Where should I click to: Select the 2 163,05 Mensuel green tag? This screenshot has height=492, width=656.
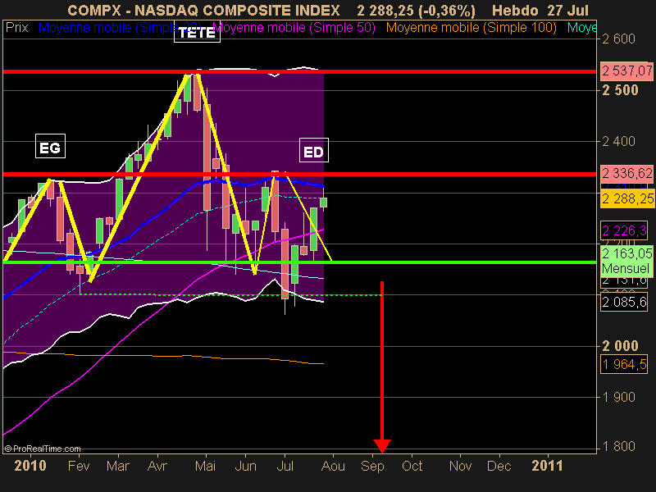(626, 261)
